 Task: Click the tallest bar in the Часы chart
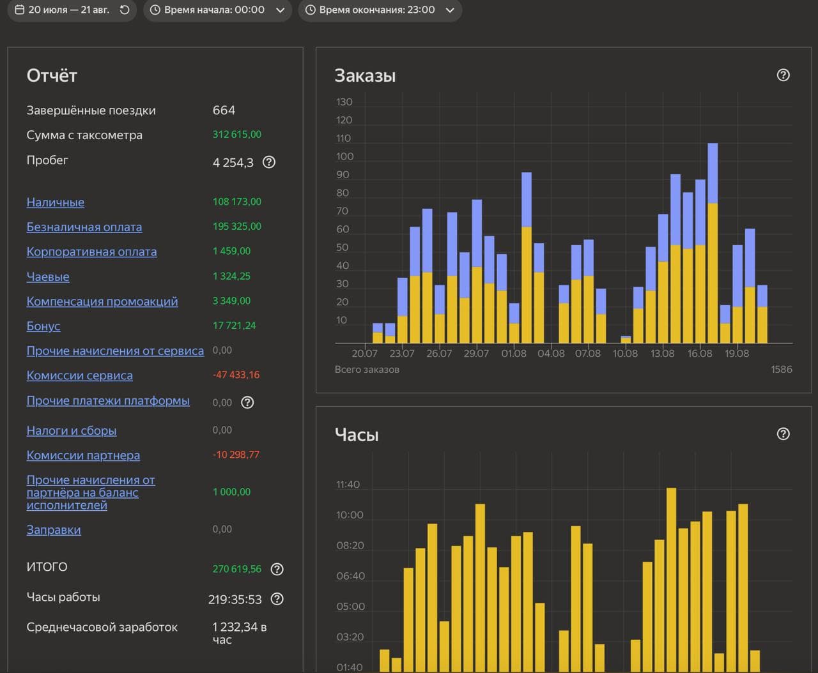point(671,580)
